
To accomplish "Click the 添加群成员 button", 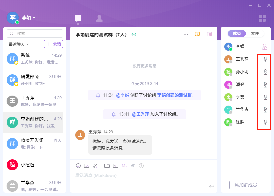I will [246, 185].
